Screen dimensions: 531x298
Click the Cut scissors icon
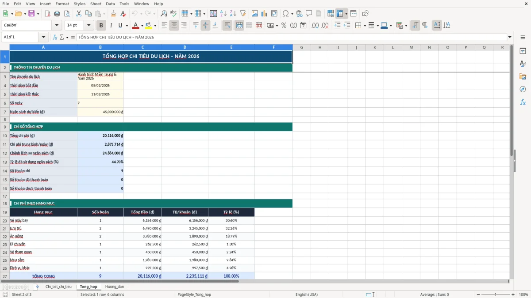pos(79,14)
